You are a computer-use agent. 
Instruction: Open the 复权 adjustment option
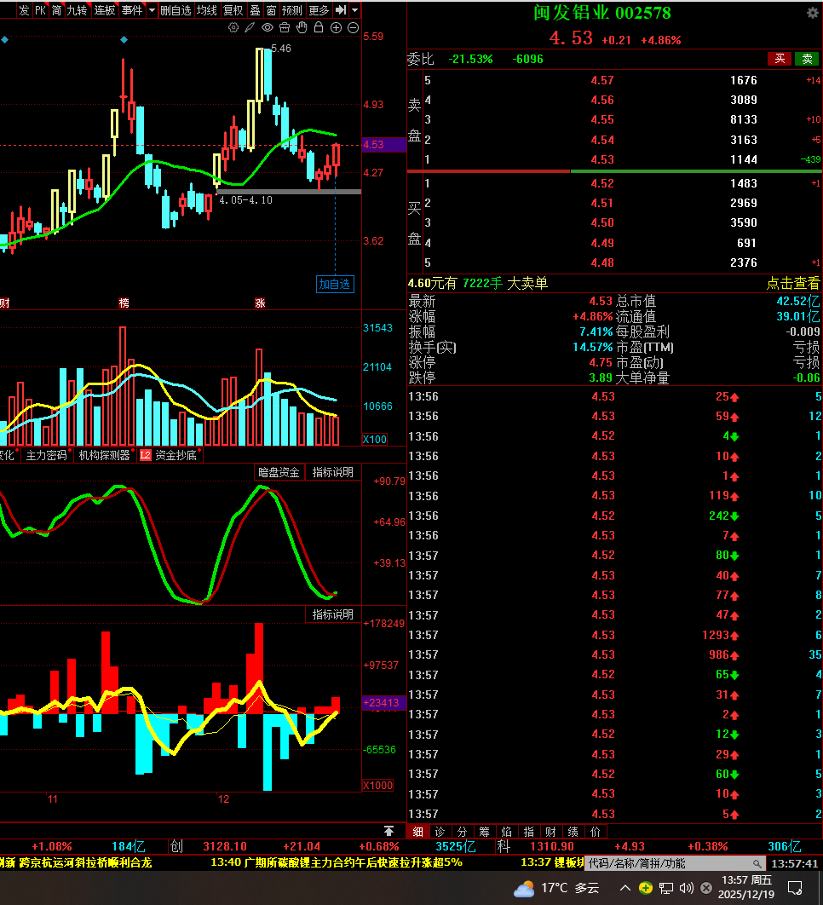pos(233,10)
